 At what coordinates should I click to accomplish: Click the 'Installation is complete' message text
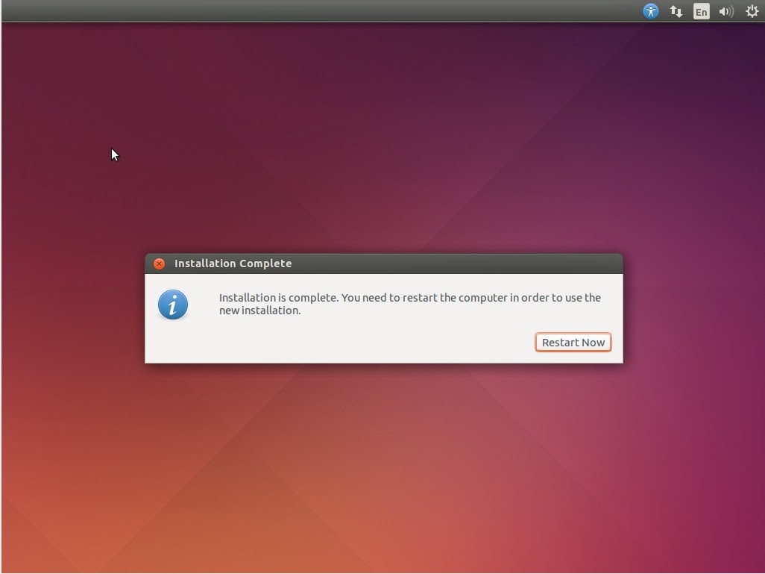(410, 304)
